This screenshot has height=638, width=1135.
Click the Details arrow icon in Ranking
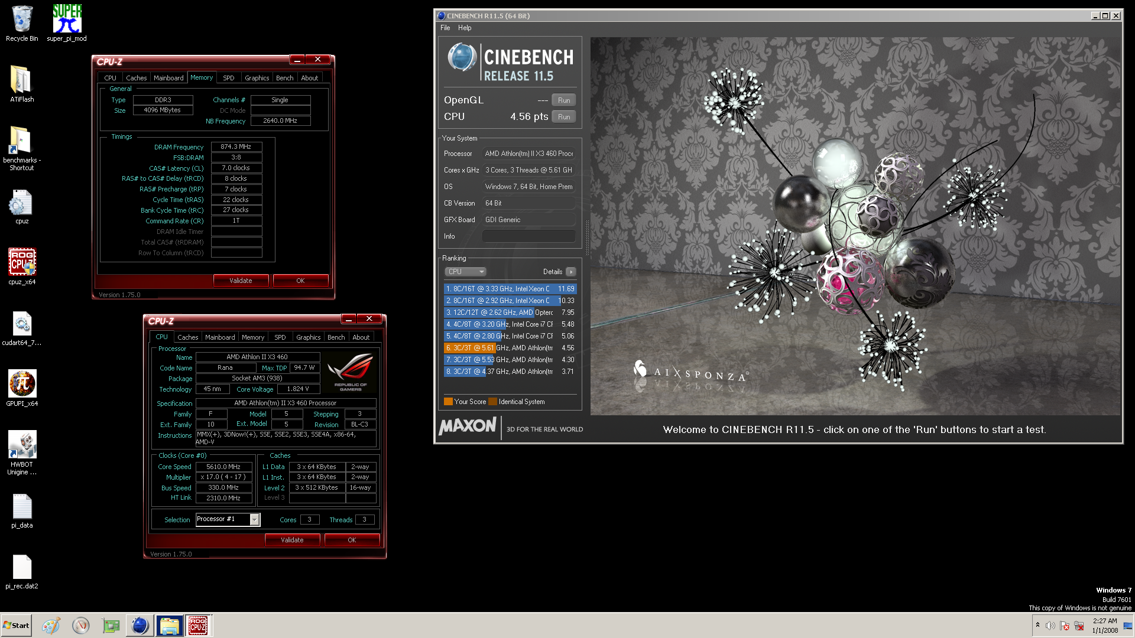pos(570,272)
